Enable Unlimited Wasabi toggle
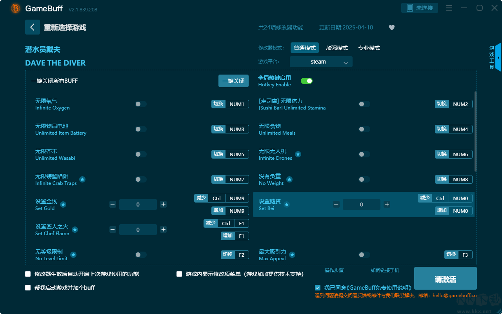502x314 pixels. click(x=141, y=154)
